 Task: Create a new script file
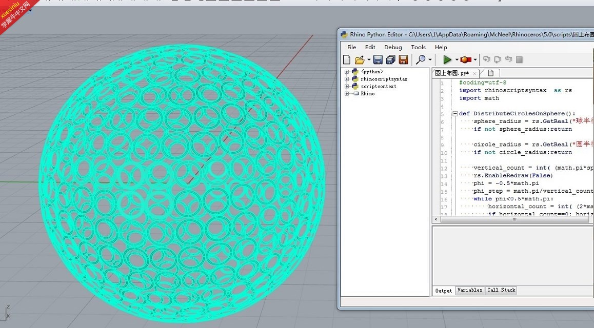[x=347, y=59]
